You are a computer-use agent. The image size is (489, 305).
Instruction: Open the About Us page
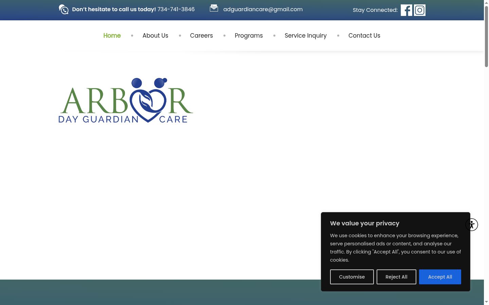click(155, 36)
